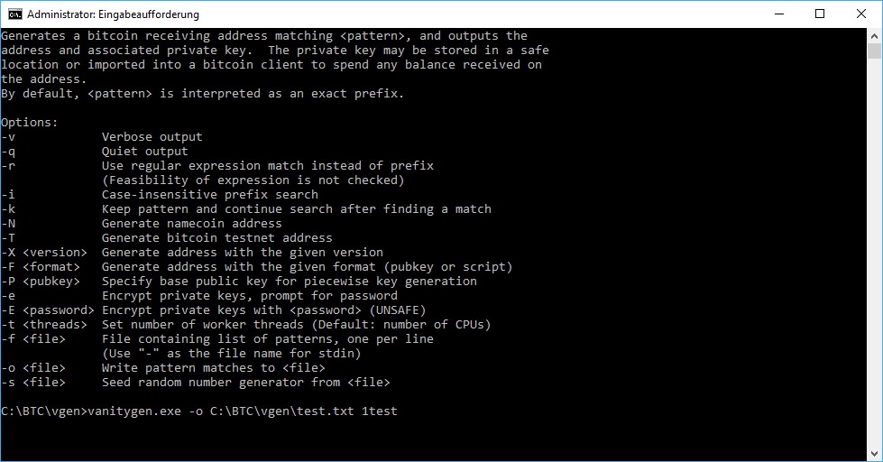Click the scrollbar up arrow
Viewport: 883px width, 462px height.
(x=874, y=36)
